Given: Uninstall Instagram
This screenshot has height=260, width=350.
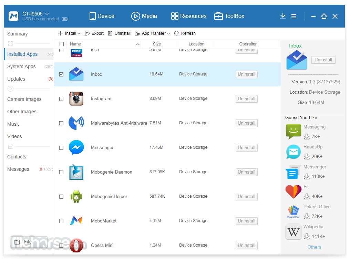Looking at the screenshot, I should pyautogui.click(x=246, y=99).
